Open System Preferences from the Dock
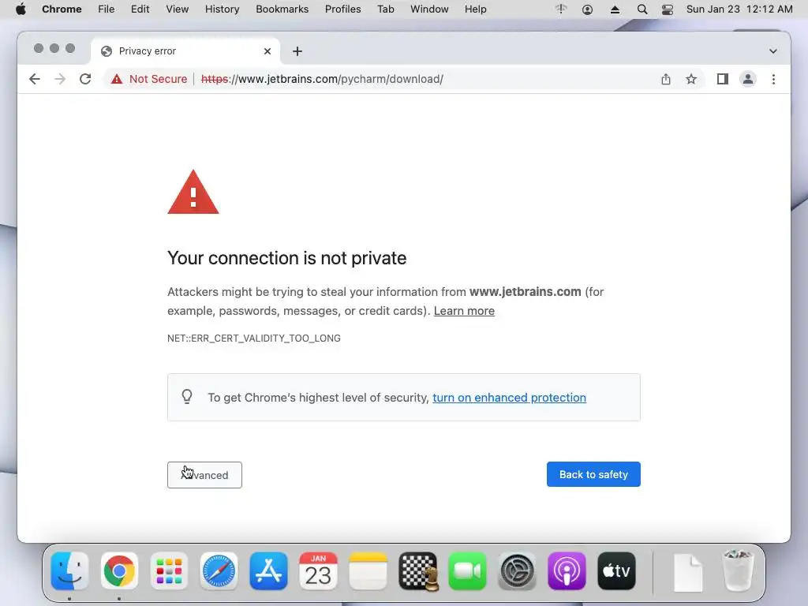Viewport: 808px width, 606px height. pyautogui.click(x=518, y=571)
